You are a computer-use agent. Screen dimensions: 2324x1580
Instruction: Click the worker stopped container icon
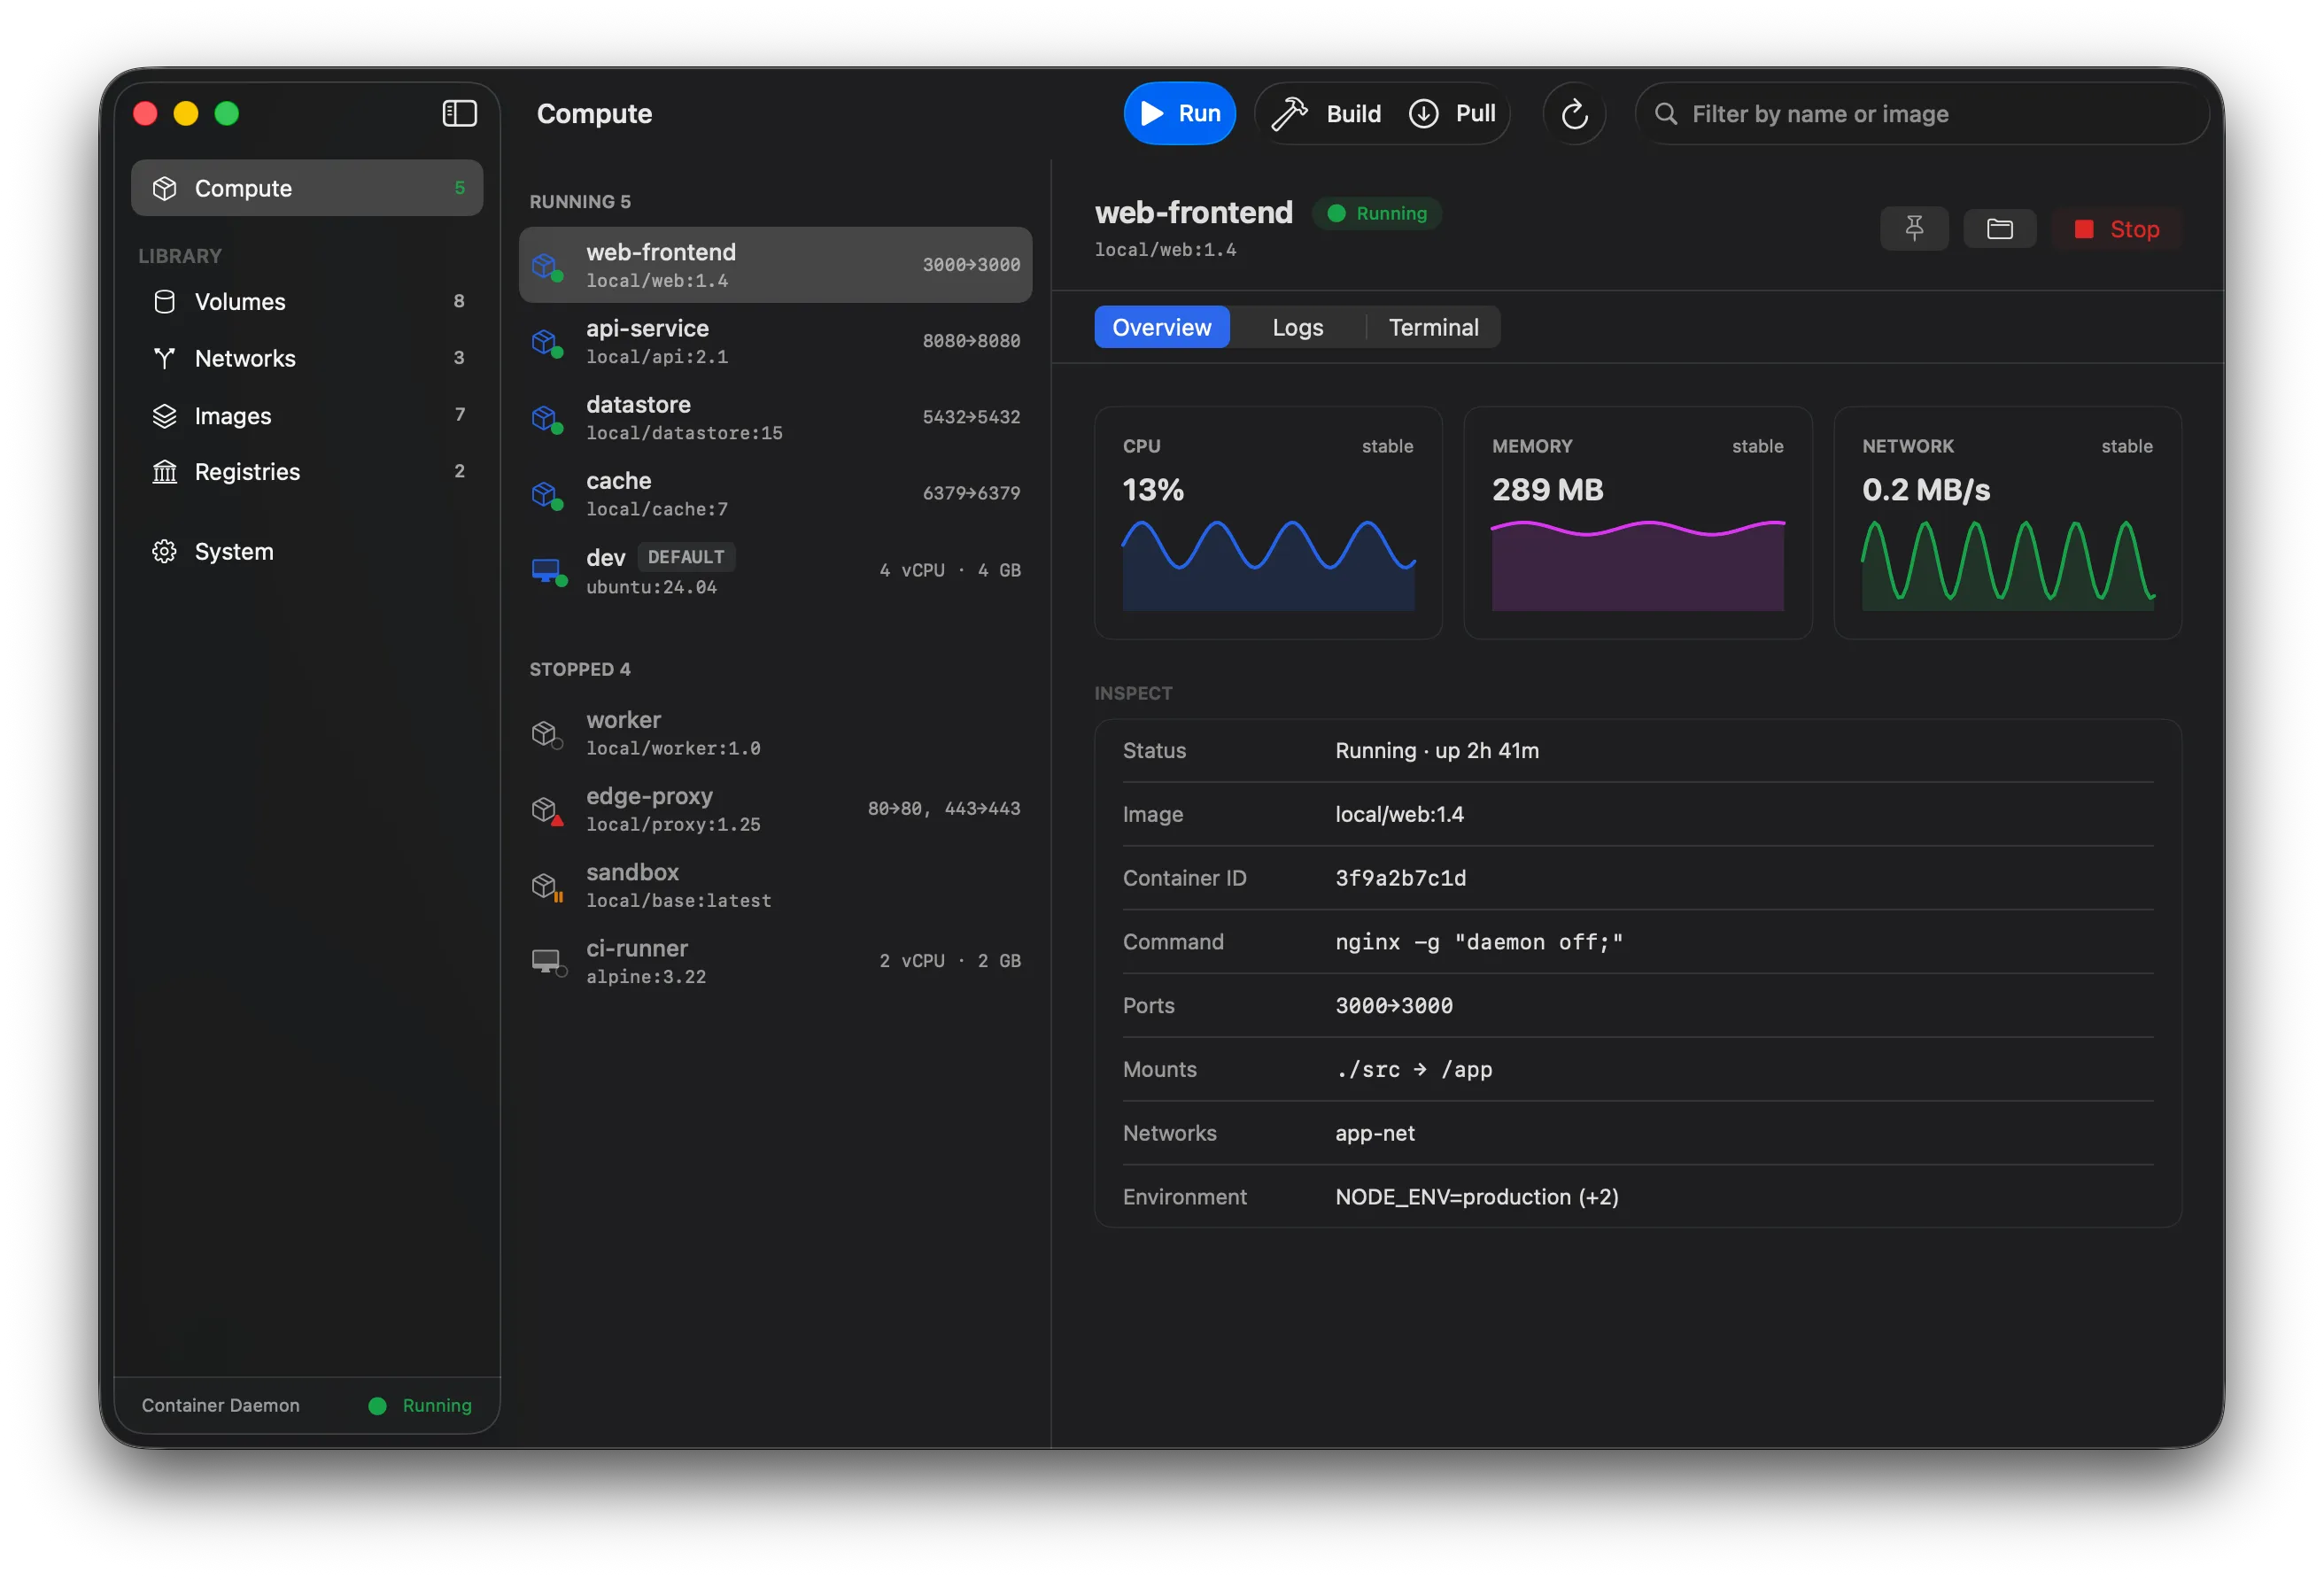(546, 734)
